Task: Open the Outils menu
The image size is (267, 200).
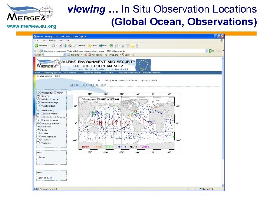Action: 68,40
